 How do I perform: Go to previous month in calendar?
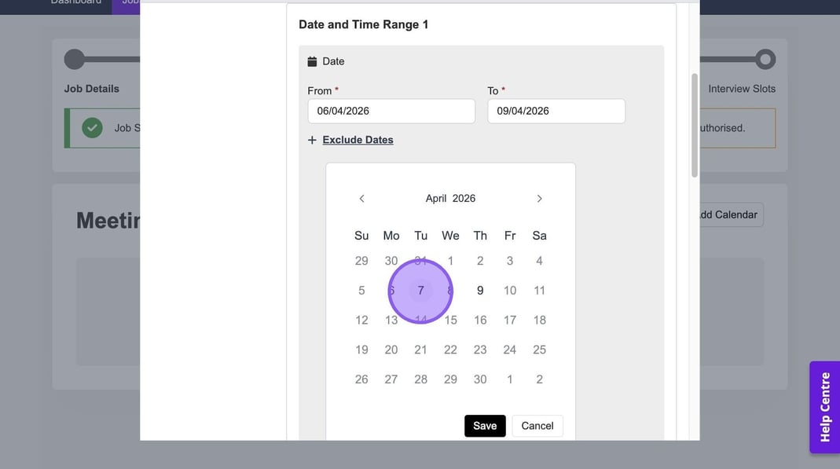361,199
